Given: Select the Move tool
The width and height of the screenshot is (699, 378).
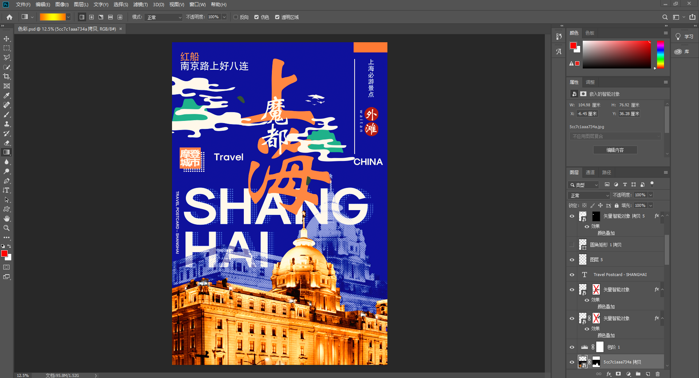Looking at the screenshot, I should pyautogui.click(x=7, y=39).
